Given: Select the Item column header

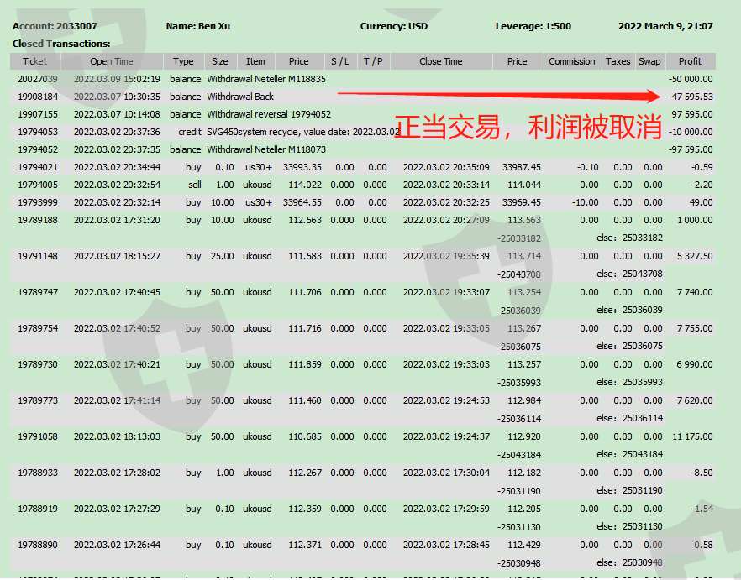Looking at the screenshot, I should 255,61.
